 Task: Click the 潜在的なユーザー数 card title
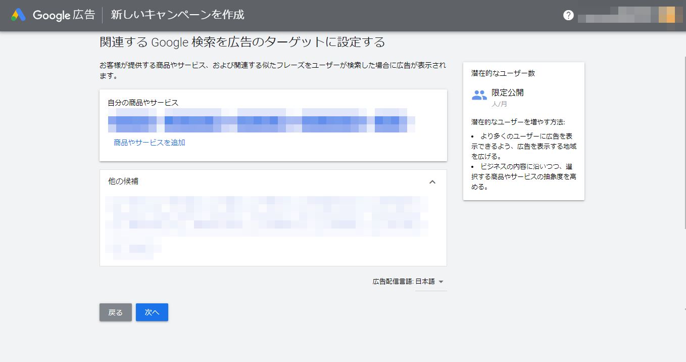(503, 73)
